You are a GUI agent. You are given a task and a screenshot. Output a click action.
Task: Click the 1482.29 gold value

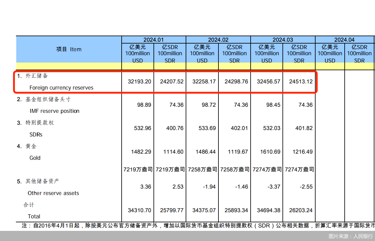[x=141, y=152]
